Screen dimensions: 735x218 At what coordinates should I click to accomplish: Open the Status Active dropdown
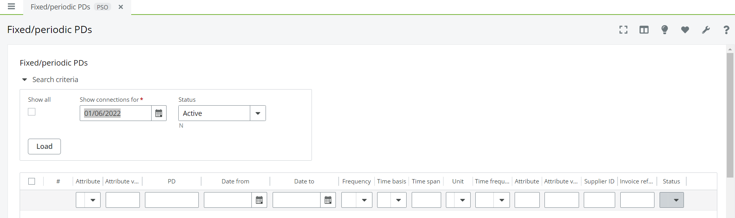coord(258,114)
